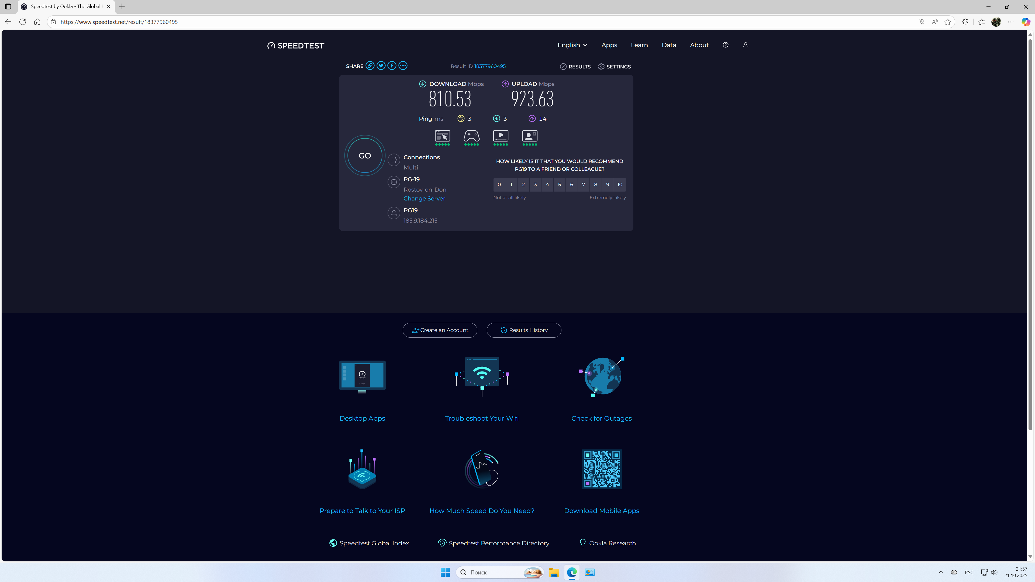Image resolution: width=1035 pixels, height=582 pixels.
Task: Click the gaming controller quality icon
Action: [x=471, y=136]
